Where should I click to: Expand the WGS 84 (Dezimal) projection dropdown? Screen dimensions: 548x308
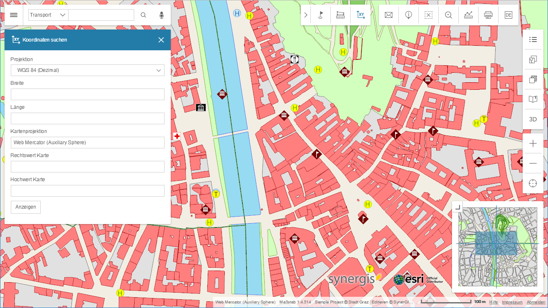(87, 70)
